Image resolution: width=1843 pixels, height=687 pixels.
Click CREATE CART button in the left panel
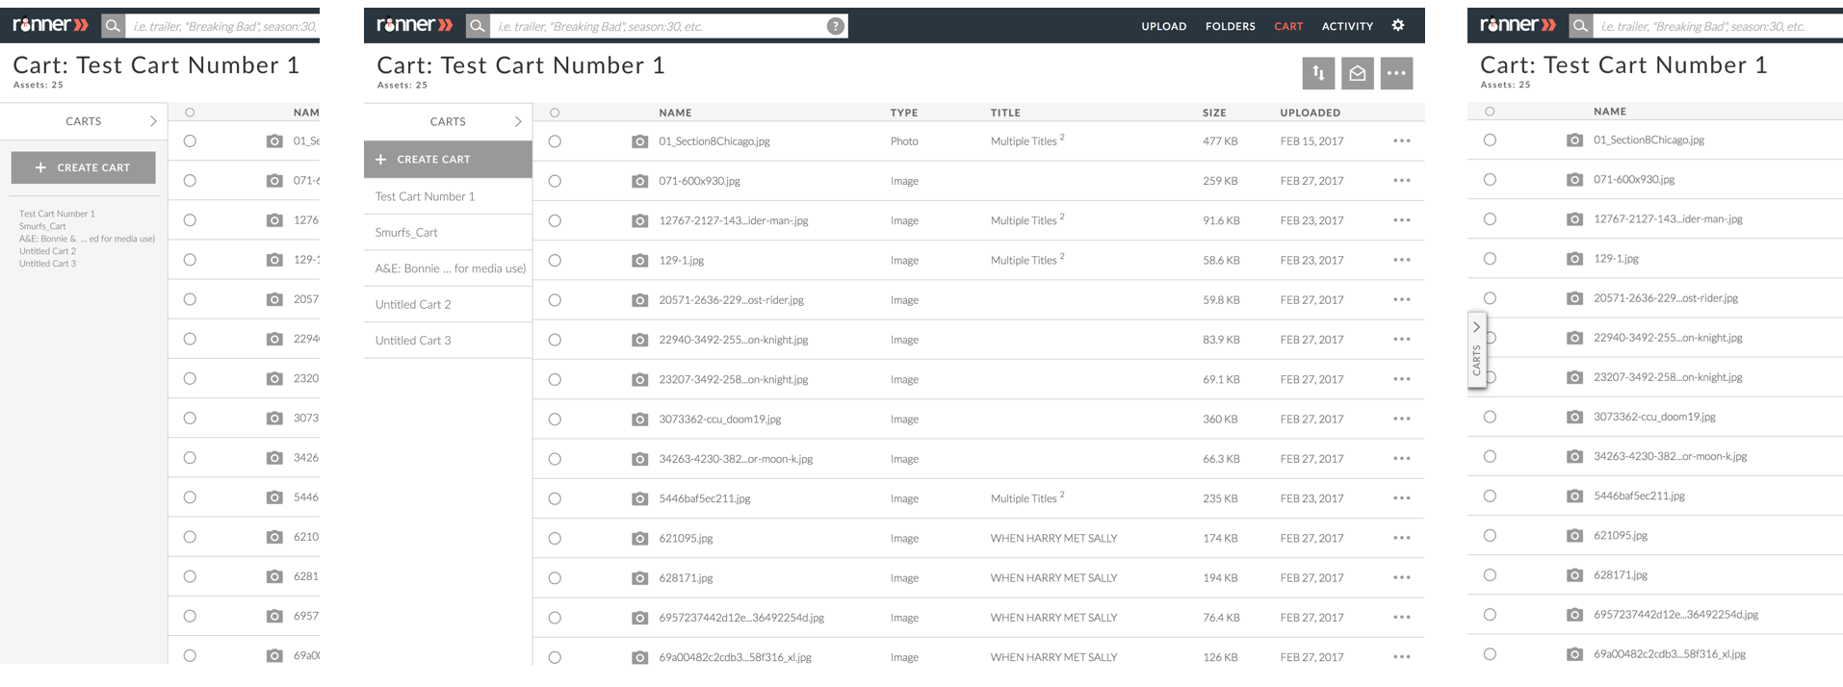point(84,167)
